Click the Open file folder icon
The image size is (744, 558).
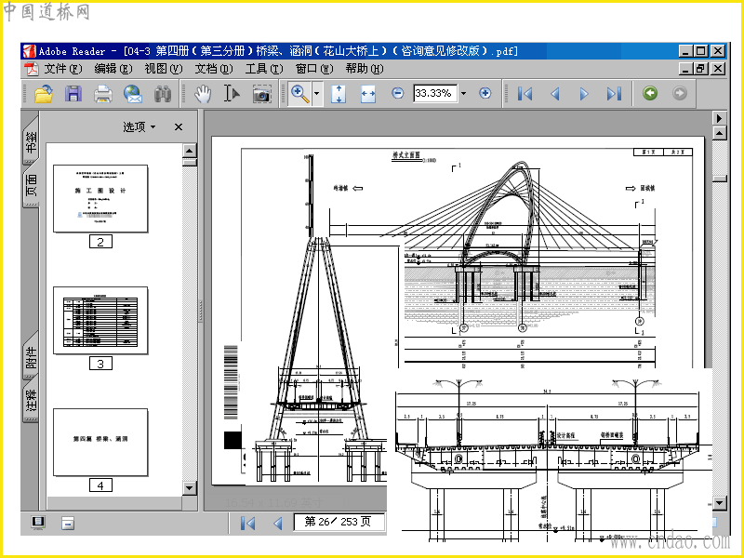tap(43, 93)
